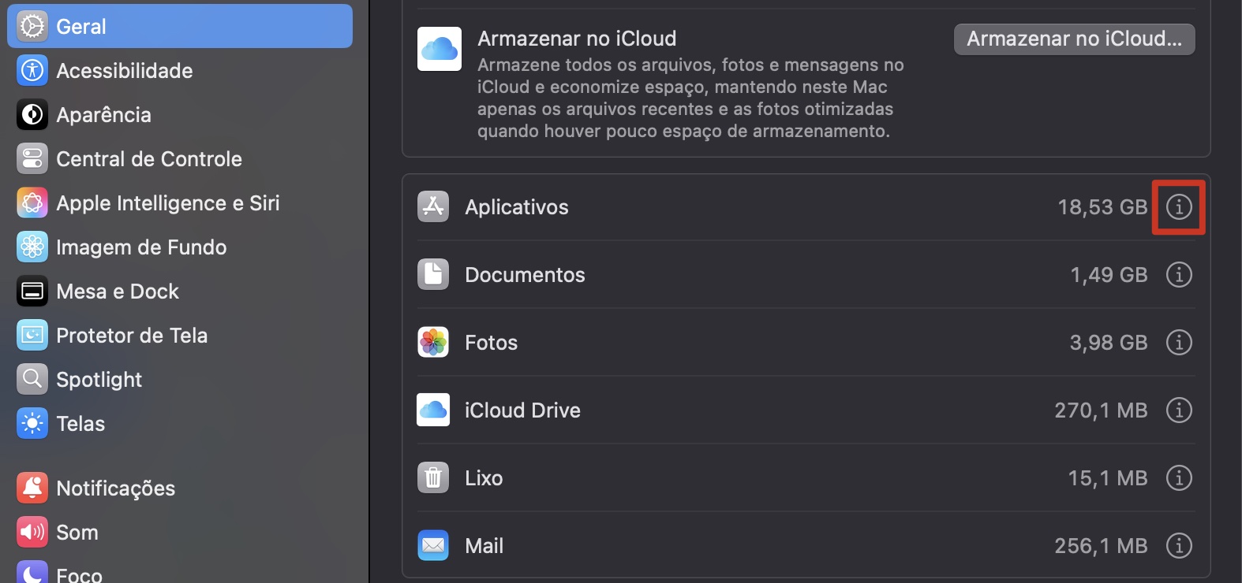Click the Acessibilidade icon
Viewport: 1242px width, 583px height.
[x=32, y=70]
